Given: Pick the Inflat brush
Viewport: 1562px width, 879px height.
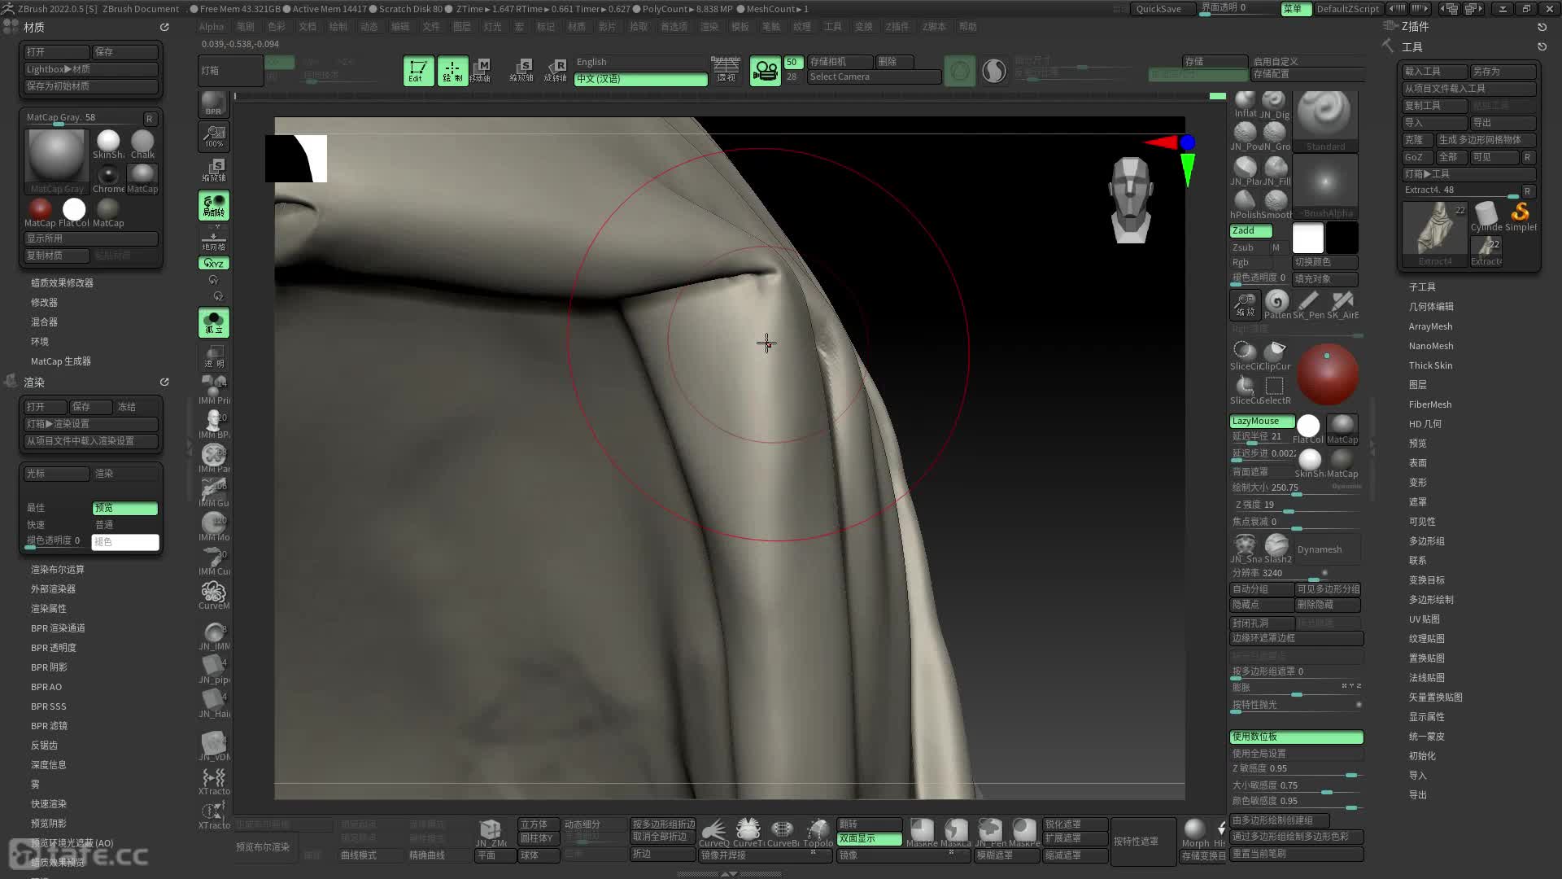Looking at the screenshot, I should (1245, 104).
